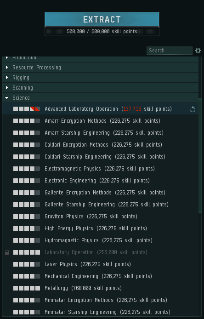Click the 500,000 skill points progress bar
Viewport: 204px width, 319px height.
(102, 32)
